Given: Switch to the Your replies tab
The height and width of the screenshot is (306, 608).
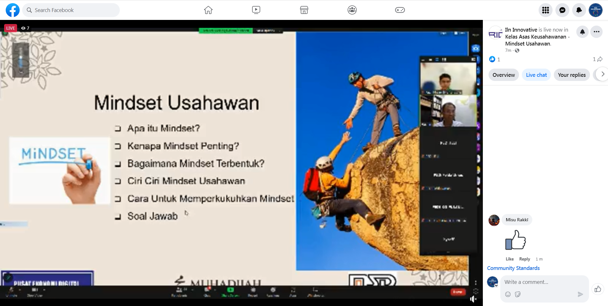Looking at the screenshot, I should pyautogui.click(x=572, y=75).
